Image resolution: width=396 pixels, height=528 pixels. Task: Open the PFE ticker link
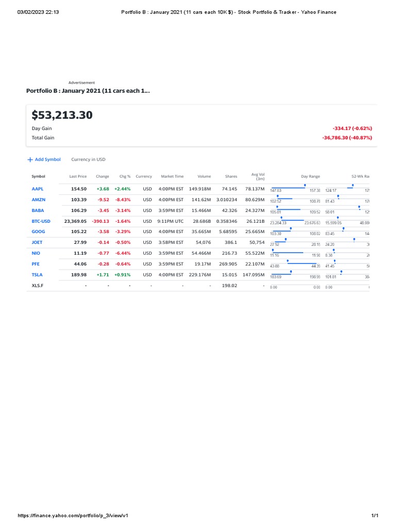click(36, 264)
